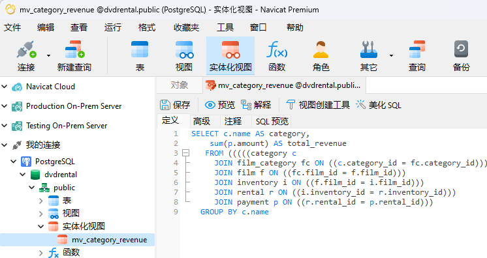Open the 窗口 menu

point(259,27)
